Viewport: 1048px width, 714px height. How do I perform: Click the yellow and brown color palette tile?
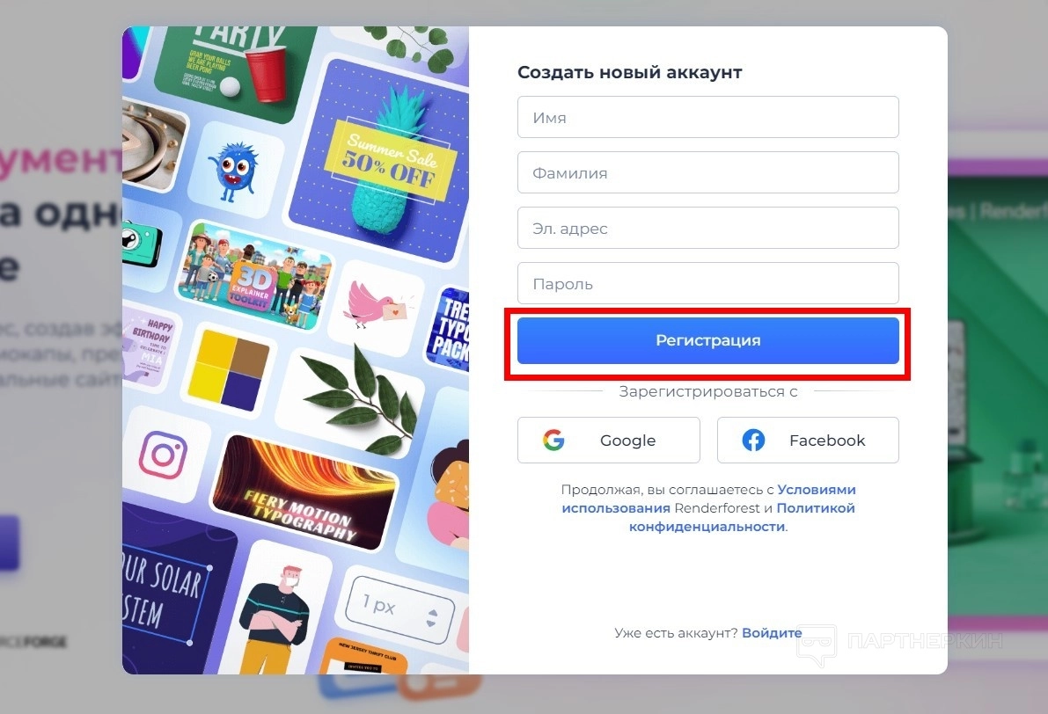tap(228, 370)
